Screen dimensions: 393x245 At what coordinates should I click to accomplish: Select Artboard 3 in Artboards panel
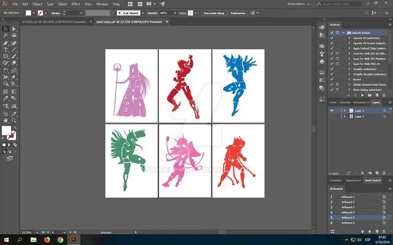359,207
